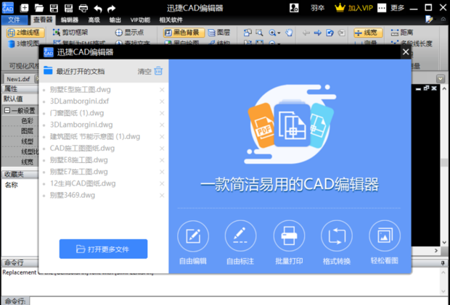Click the print icon in title bar

[83, 8]
